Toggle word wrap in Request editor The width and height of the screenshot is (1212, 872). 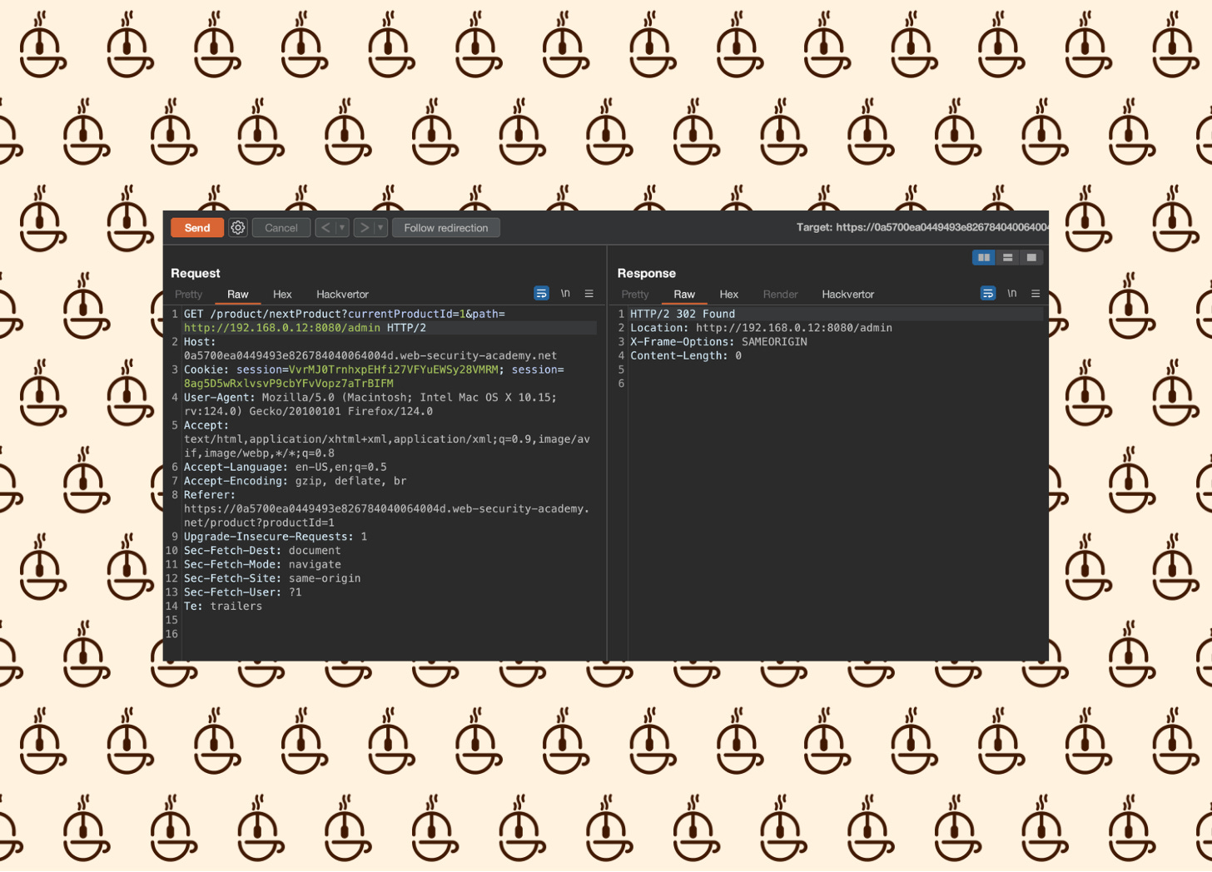[541, 294]
